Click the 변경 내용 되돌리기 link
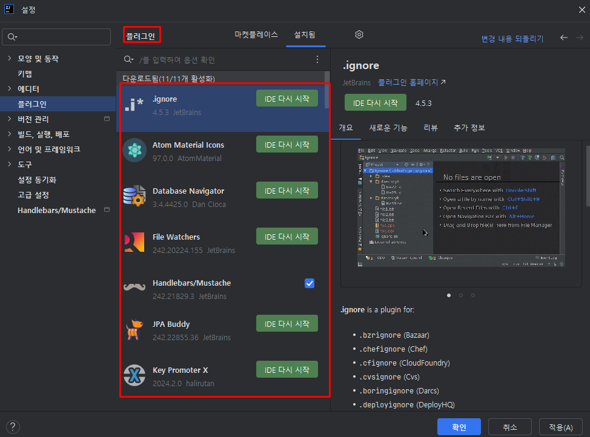 tap(512, 39)
